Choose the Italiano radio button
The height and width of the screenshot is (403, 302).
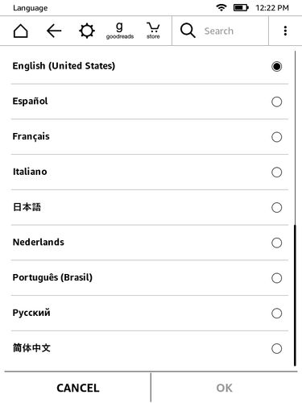click(x=276, y=172)
